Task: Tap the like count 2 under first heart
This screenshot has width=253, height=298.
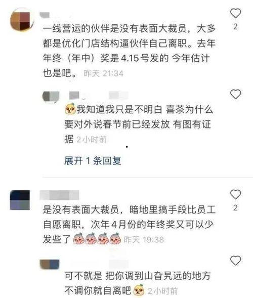Action: (235, 27)
